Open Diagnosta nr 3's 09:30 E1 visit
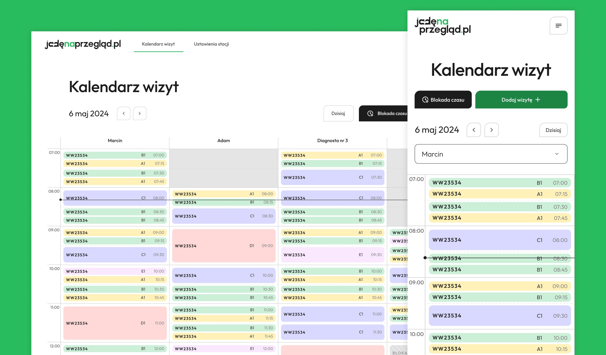Screen dimensions: 606x355 [x=333, y=255]
